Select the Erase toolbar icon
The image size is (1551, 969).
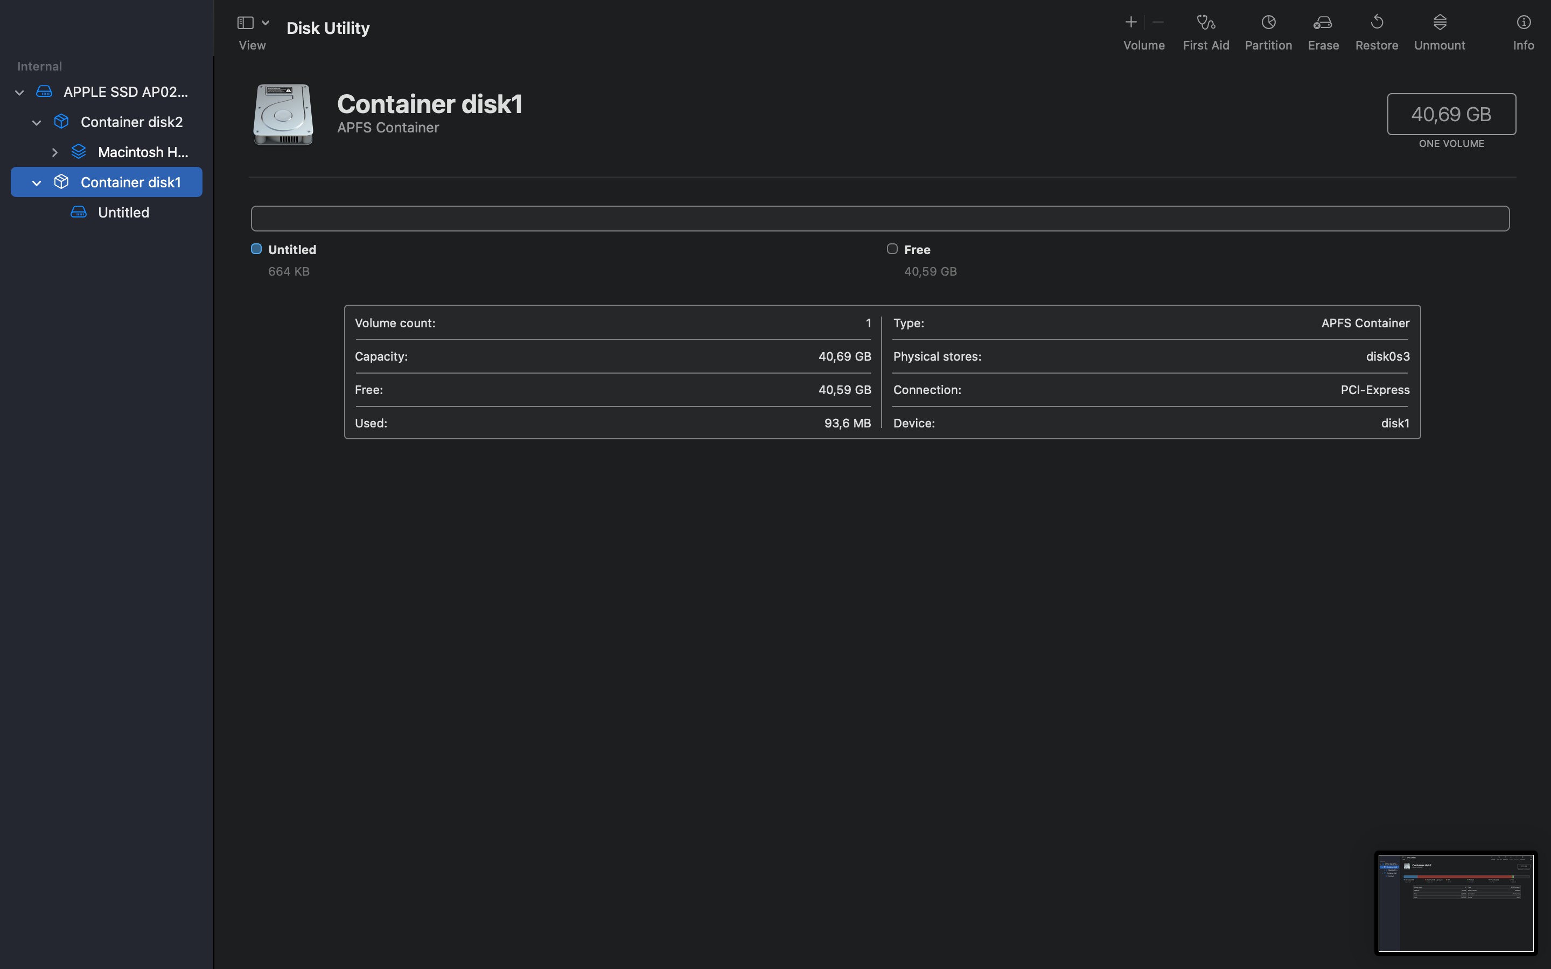click(1323, 30)
